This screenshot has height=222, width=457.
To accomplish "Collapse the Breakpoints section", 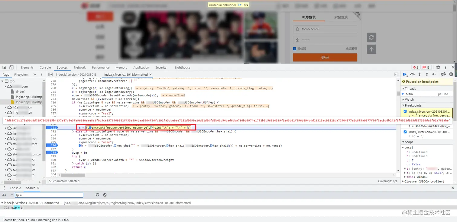I will (413, 105).
